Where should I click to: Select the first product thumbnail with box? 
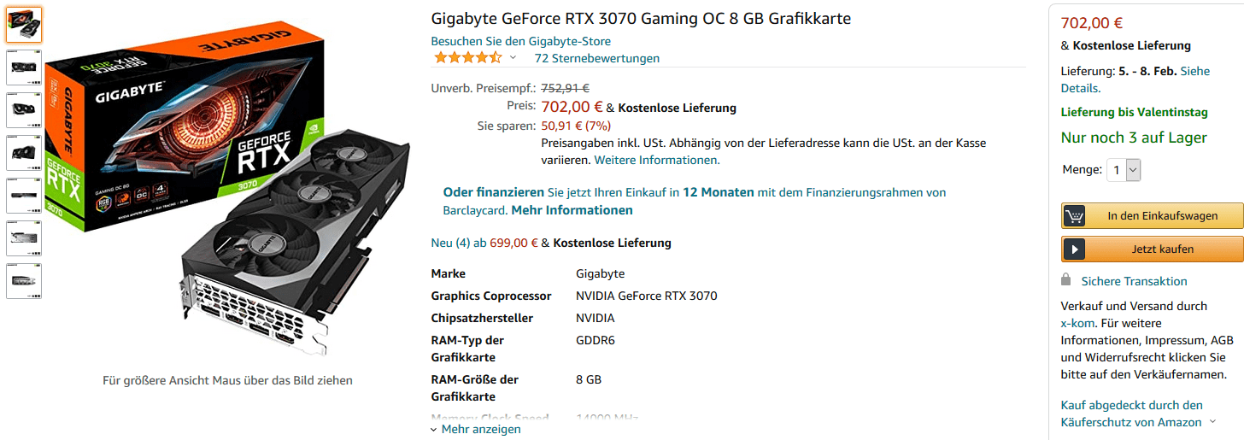[23, 25]
